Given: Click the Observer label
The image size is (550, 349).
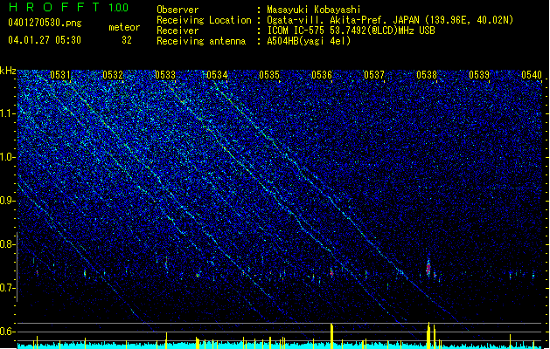Looking at the screenshot, I should (x=178, y=10).
